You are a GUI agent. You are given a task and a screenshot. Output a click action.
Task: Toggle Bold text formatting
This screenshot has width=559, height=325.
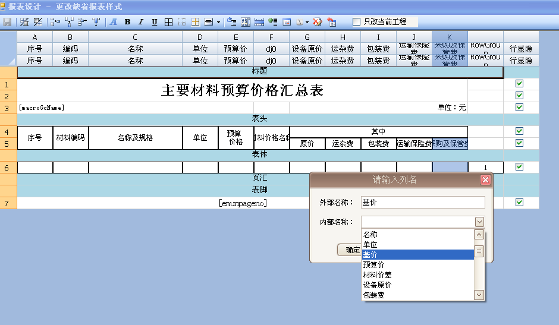tap(127, 22)
